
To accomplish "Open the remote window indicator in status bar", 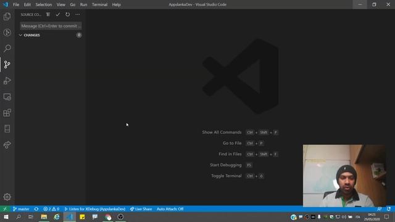I will [x=5, y=209].
